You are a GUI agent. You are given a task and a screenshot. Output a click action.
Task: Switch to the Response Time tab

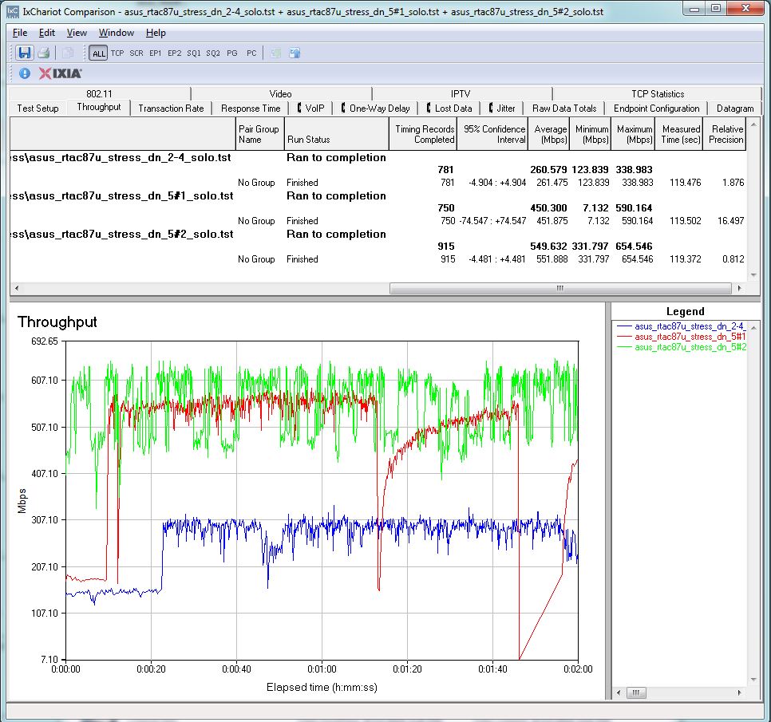251,108
